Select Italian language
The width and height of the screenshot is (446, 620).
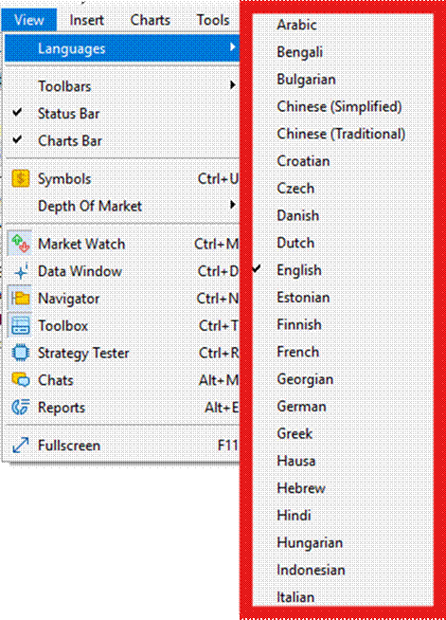tap(295, 597)
